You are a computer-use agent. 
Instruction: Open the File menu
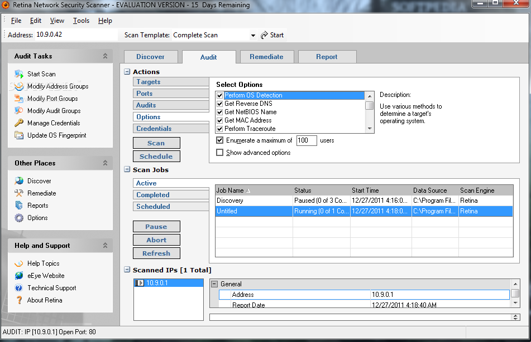coord(16,21)
